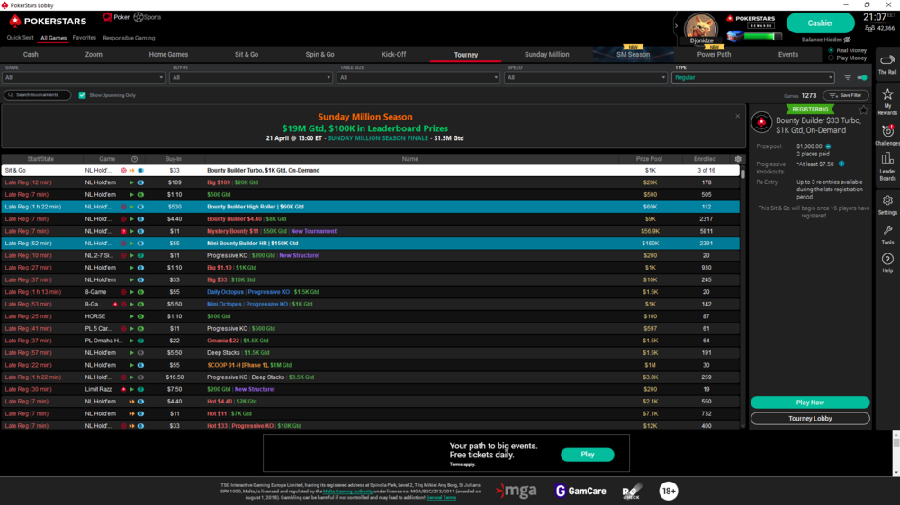Open the Tourney Lobby button
900x505 pixels.
(810, 419)
